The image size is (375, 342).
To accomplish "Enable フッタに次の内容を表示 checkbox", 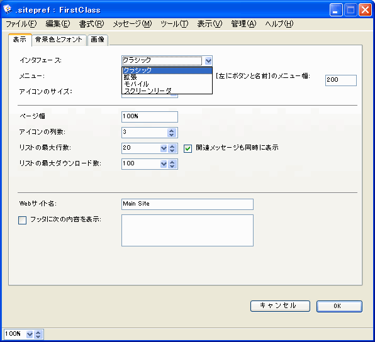I will [x=23, y=220].
